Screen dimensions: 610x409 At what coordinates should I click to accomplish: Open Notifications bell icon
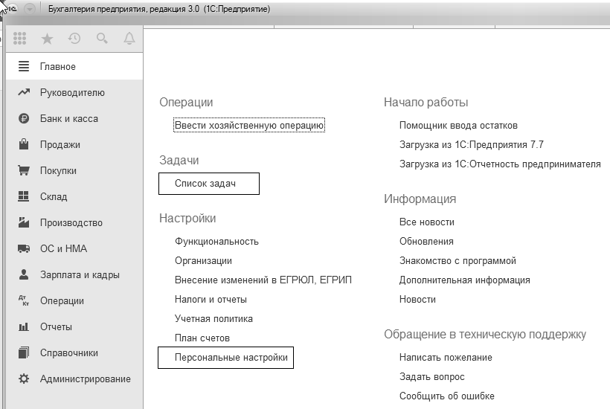click(129, 39)
